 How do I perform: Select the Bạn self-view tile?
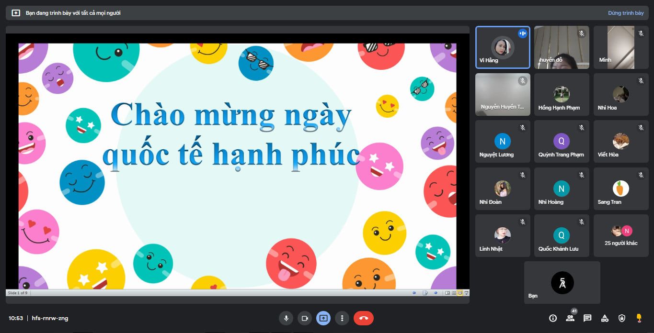(562, 282)
